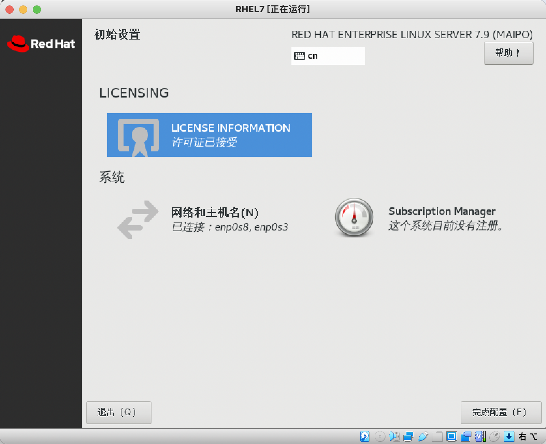The height and width of the screenshot is (444, 546).
Task: Click VirtualBox keyboard capture arrow icon
Action: (x=509, y=436)
